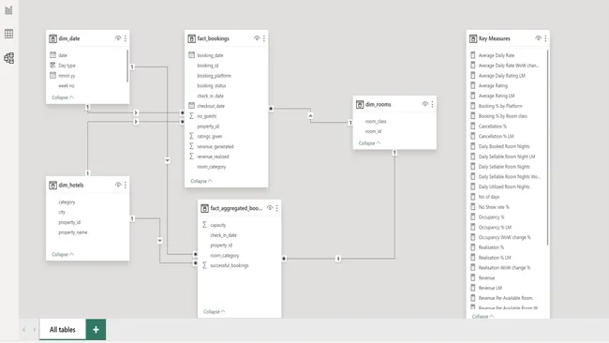Select the Daily Booked Room Nights measure

coord(504,146)
